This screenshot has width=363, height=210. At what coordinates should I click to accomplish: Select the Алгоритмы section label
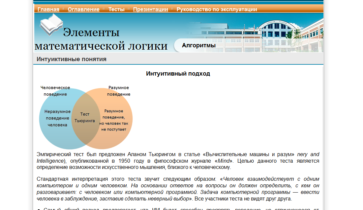[198, 45]
